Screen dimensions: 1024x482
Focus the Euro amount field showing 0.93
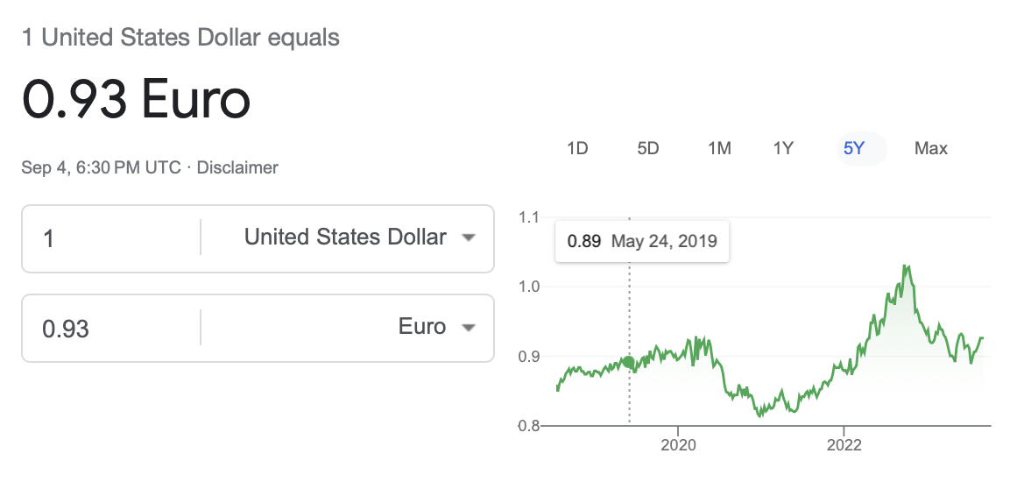[x=109, y=328]
